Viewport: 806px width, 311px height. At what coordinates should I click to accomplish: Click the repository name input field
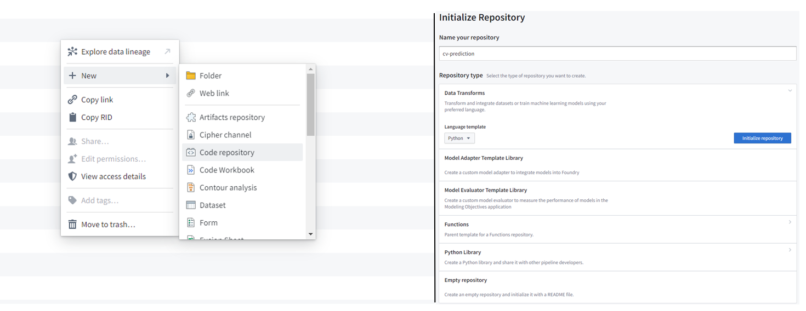pyautogui.click(x=618, y=54)
